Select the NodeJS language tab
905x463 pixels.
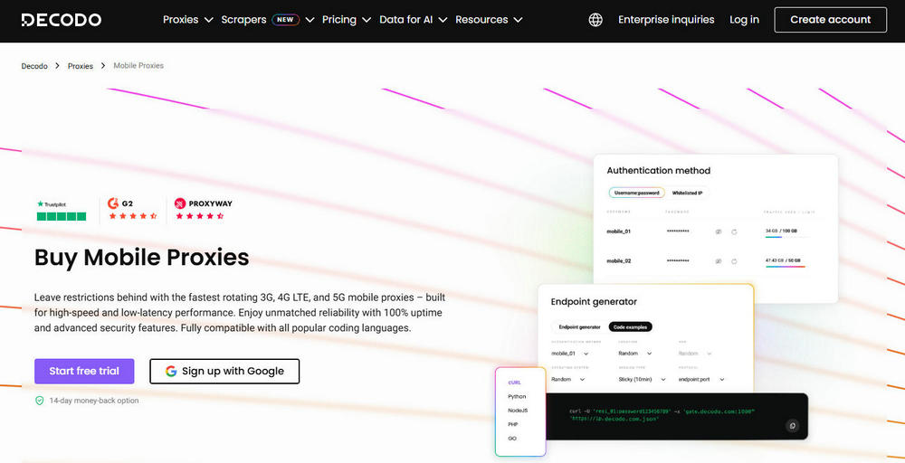click(x=518, y=411)
